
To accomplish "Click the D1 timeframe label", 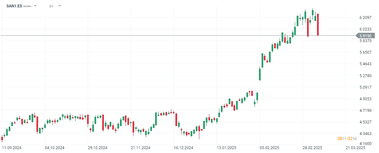I will click(51, 6).
